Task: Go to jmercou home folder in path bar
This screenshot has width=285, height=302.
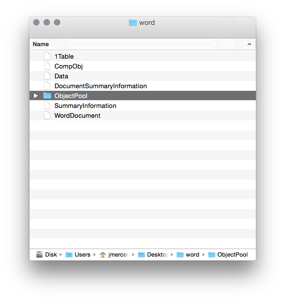Action: coord(119,255)
